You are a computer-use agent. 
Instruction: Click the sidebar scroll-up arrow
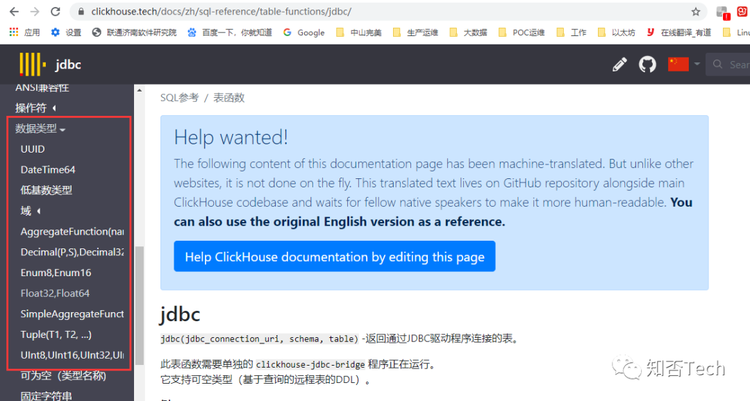tap(139, 90)
